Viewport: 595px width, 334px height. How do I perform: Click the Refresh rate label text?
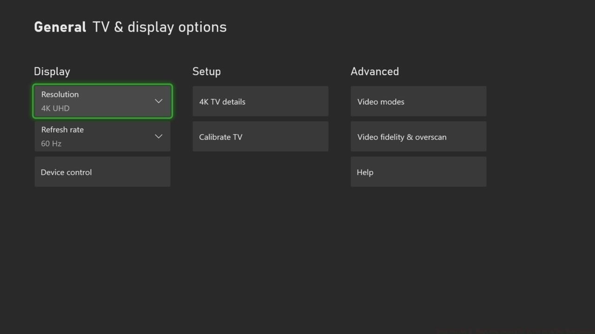(62, 129)
